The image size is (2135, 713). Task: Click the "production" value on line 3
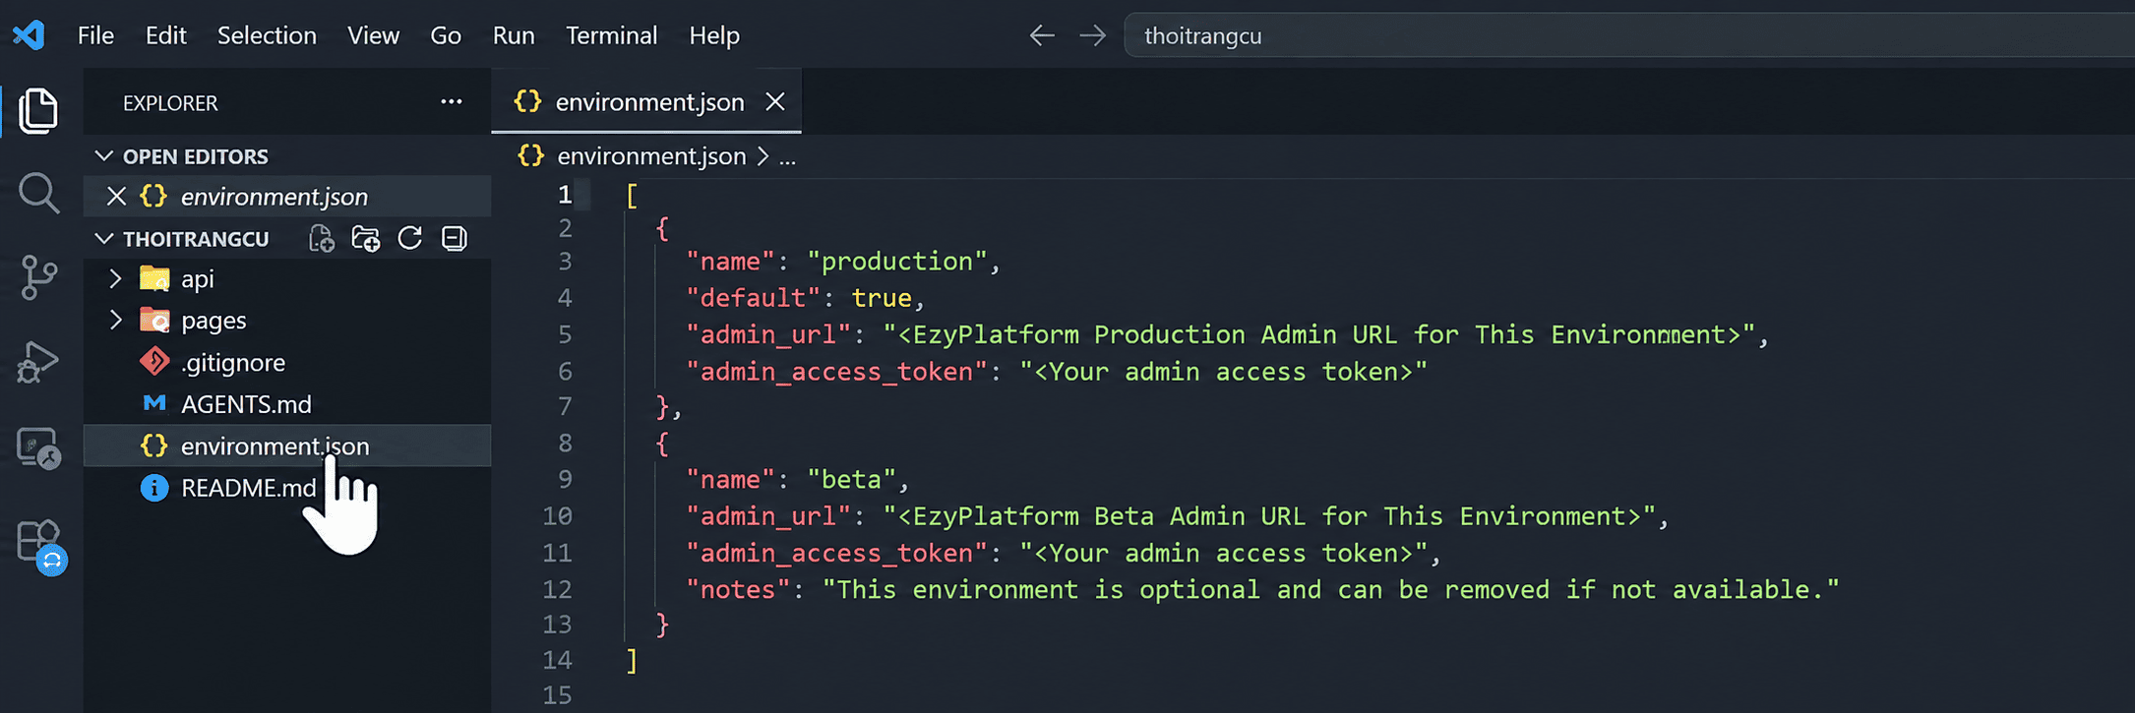[896, 262]
